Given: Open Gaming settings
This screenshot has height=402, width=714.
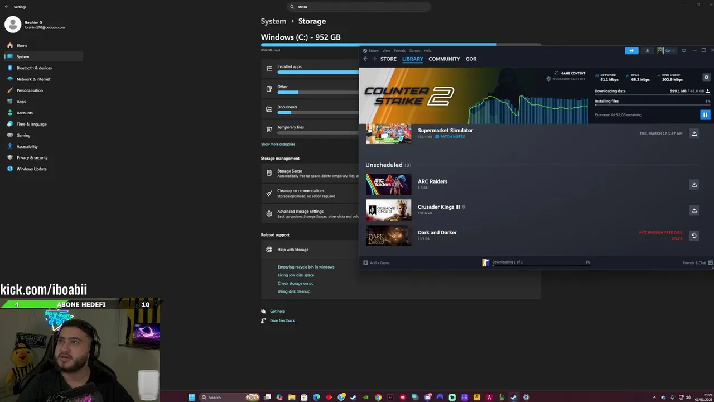Looking at the screenshot, I should (44, 135).
